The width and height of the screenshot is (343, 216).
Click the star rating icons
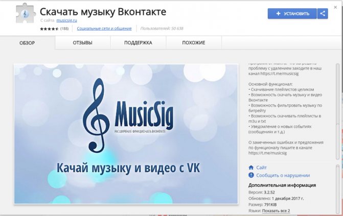pos(49,29)
